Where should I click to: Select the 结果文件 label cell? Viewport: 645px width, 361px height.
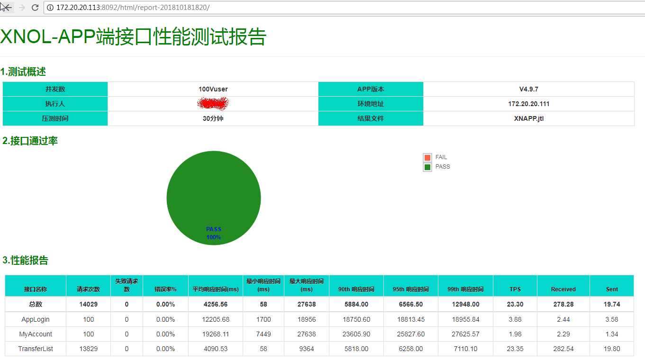point(371,118)
